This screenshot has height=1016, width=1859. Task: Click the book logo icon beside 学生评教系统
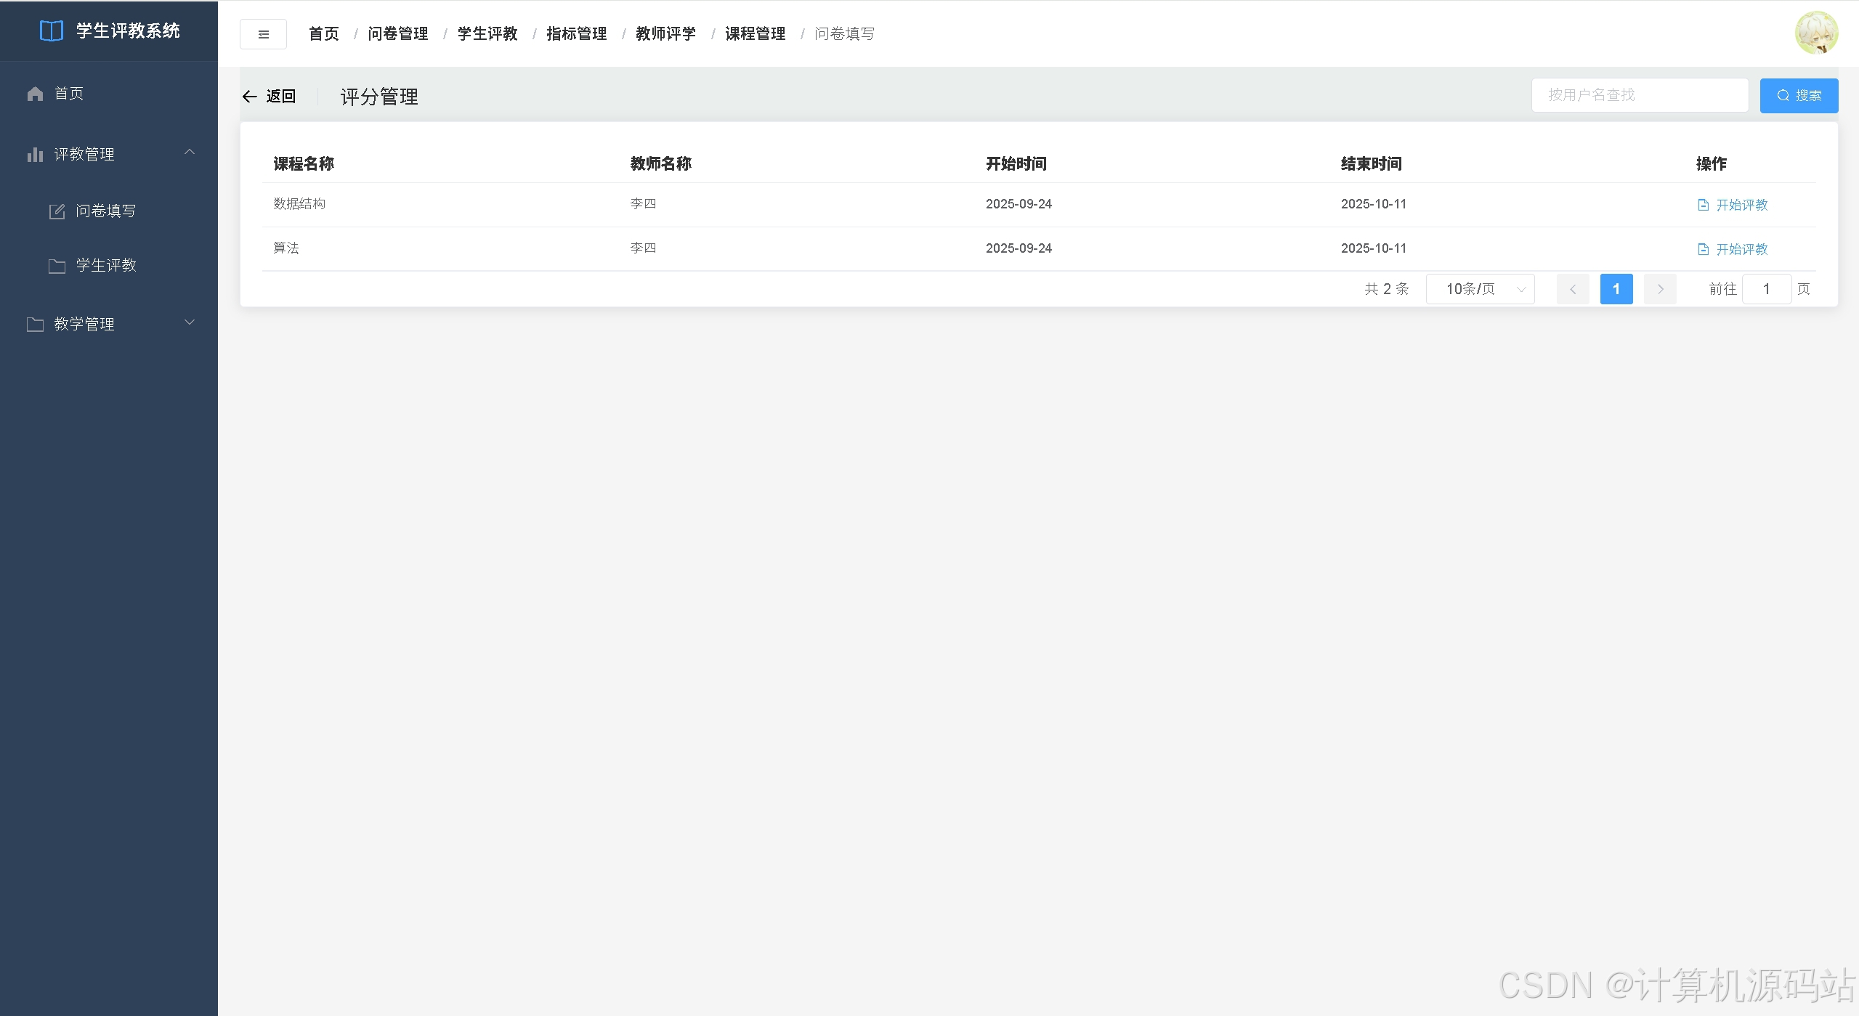(x=51, y=31)
